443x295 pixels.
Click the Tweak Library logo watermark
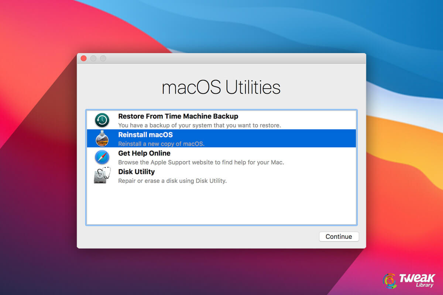[409, 280]
